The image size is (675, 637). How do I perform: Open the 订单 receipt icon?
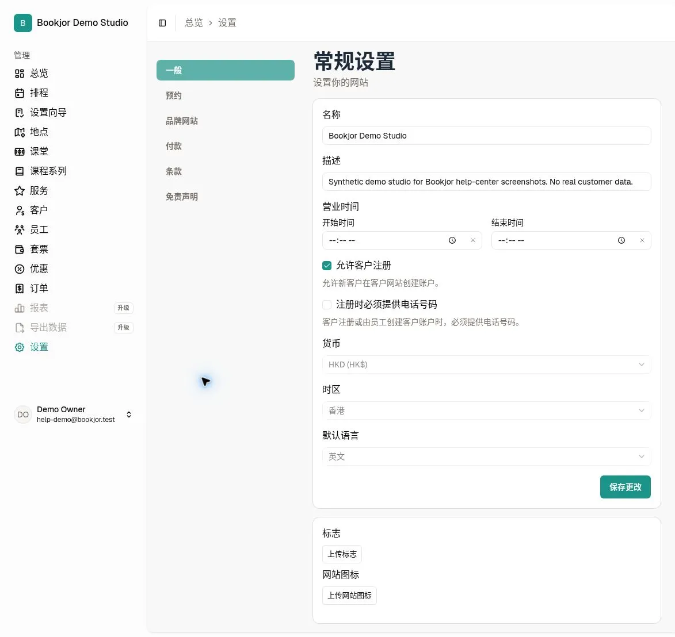point(20,289)
